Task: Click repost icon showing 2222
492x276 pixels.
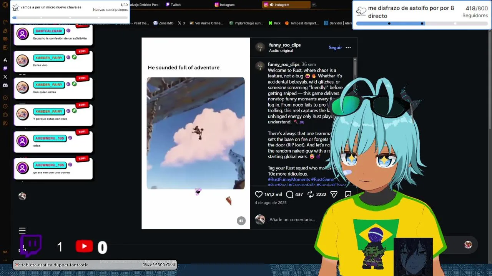Action: pyautogui.click(x=310, y=194)
